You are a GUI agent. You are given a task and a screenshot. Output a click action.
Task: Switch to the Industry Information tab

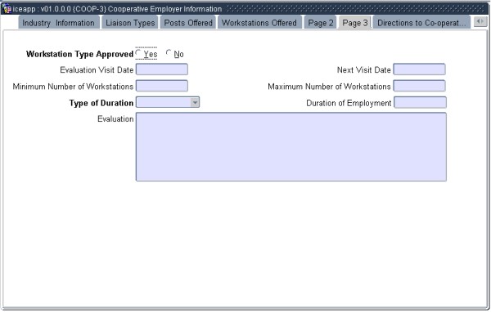click(59, 23)
